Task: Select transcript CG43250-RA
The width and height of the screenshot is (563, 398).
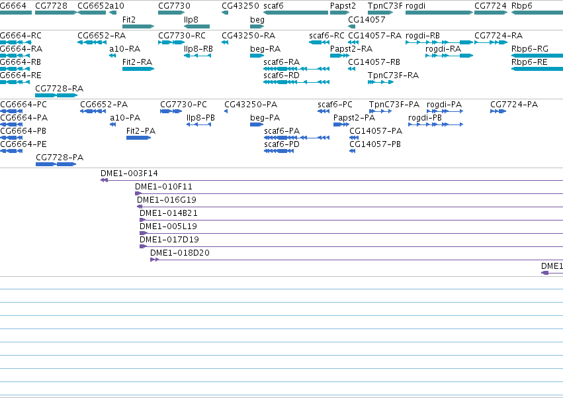Action: coord(225,42)
